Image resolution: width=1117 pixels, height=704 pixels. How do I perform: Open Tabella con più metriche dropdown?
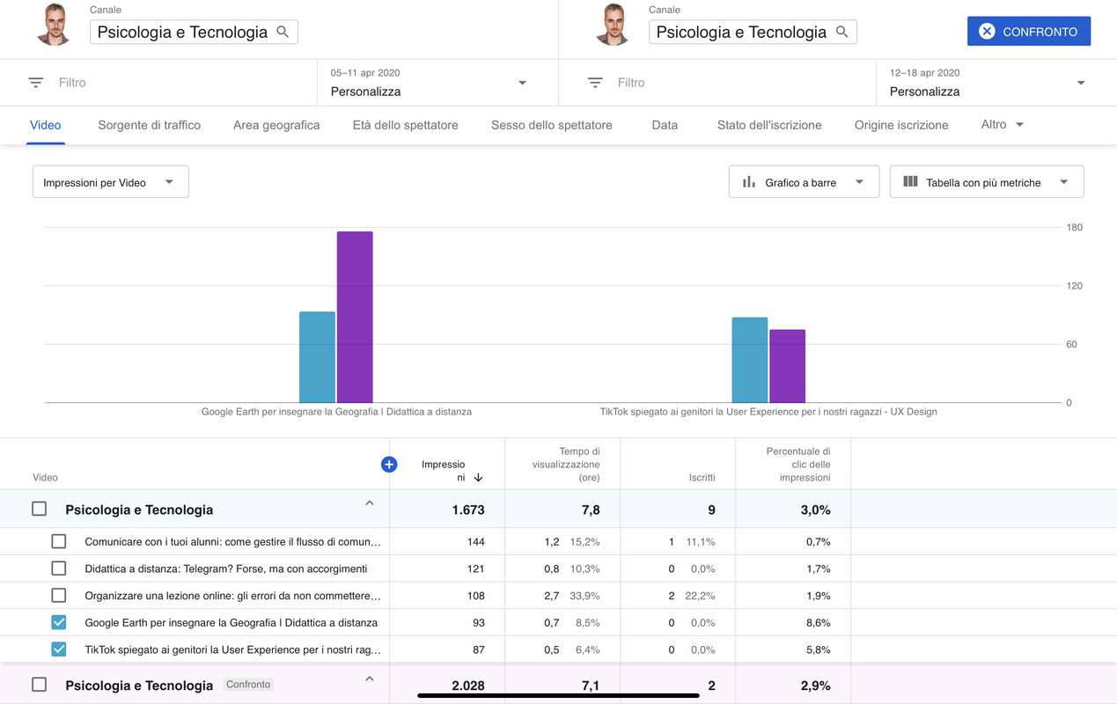[987, 182]
